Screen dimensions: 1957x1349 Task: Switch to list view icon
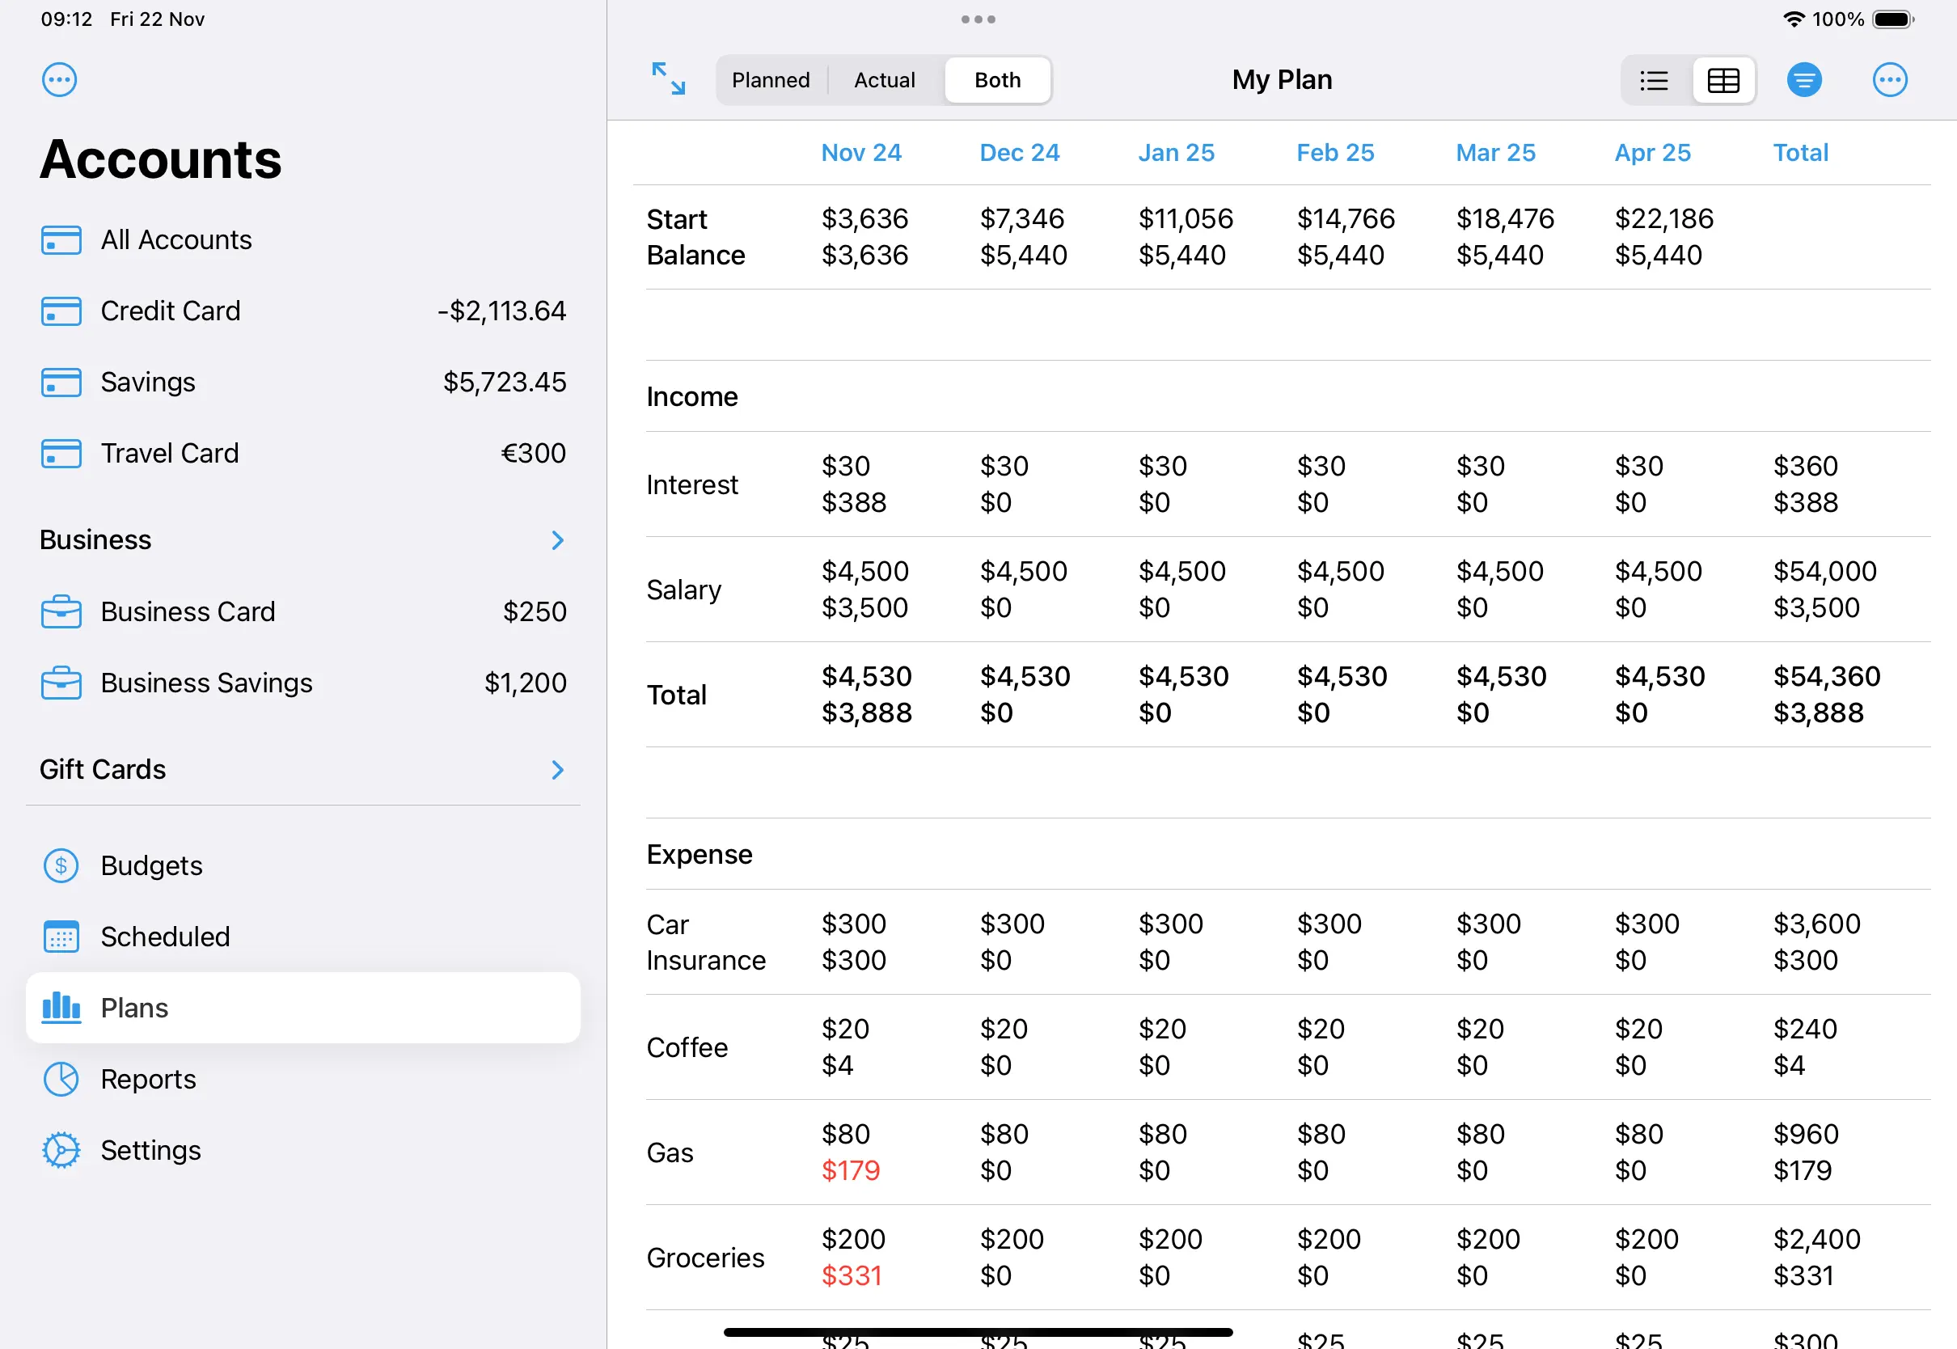coord(1654,80)
